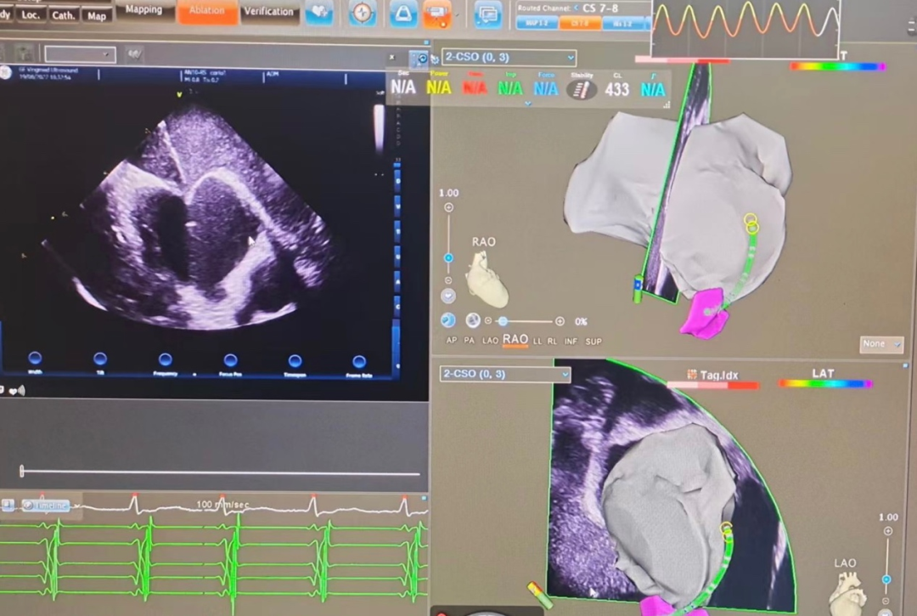Viewport: 917px width, 616px height.
Task: Switch to the Mapping tab
Action: 143,10
